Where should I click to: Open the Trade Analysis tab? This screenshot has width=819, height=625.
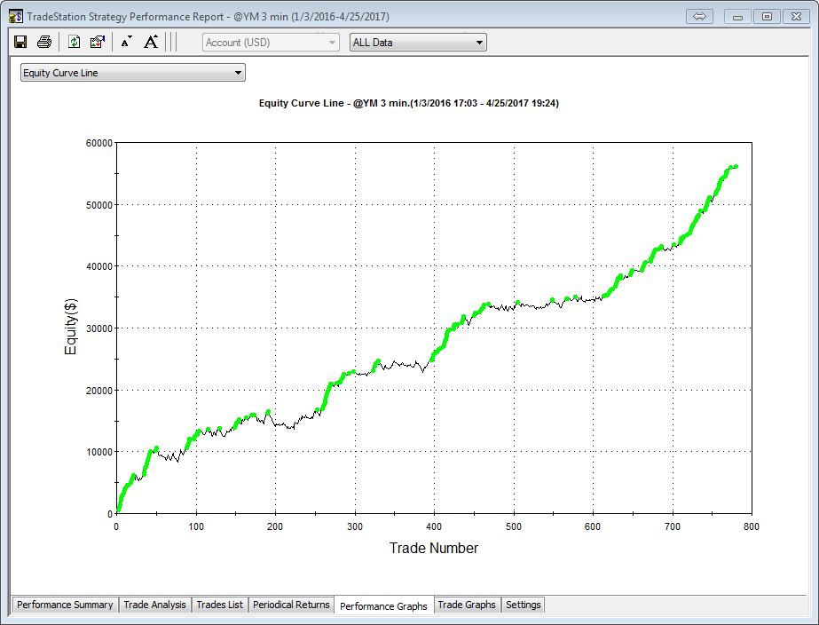(x=154, y=605)
